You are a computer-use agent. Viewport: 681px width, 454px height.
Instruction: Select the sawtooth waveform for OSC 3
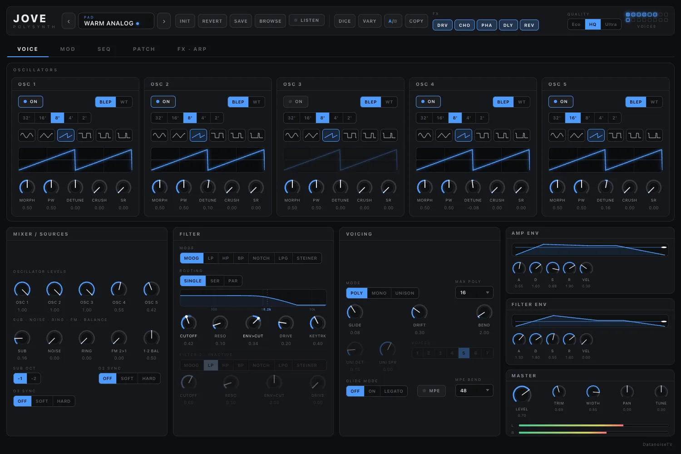tap(331, 135)
